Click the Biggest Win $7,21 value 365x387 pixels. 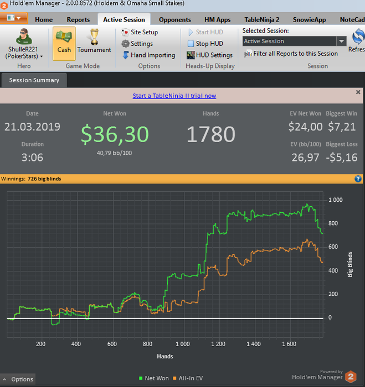(x=342, y=127)
